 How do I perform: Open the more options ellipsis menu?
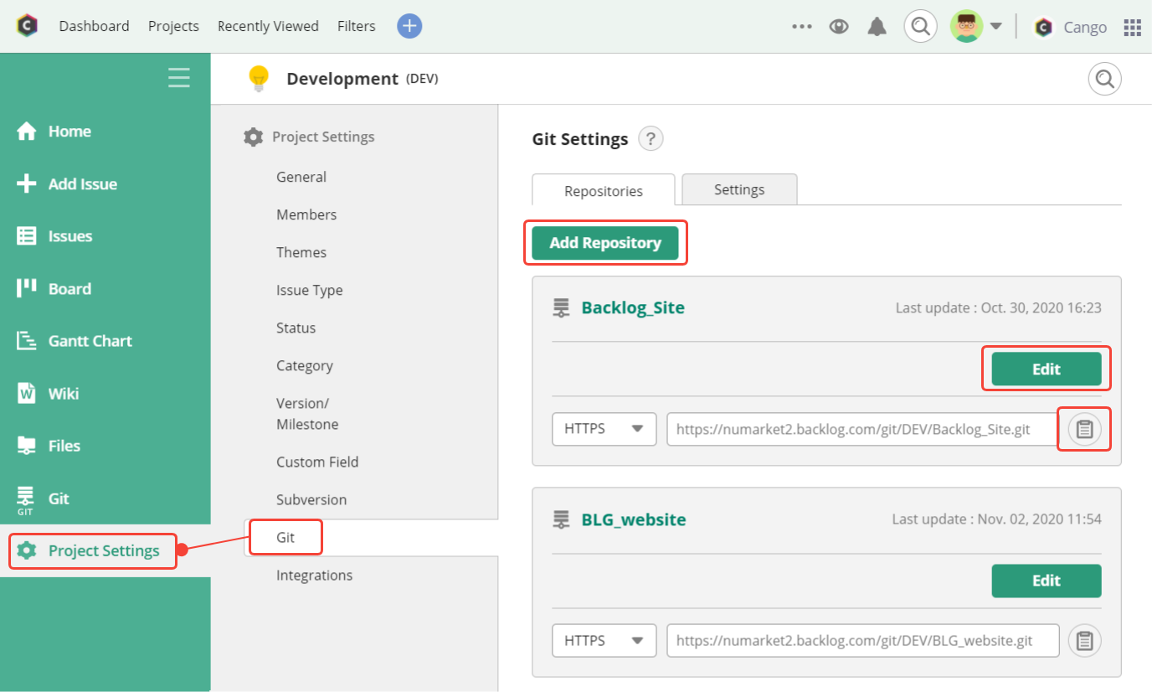(x=801, y=27)
